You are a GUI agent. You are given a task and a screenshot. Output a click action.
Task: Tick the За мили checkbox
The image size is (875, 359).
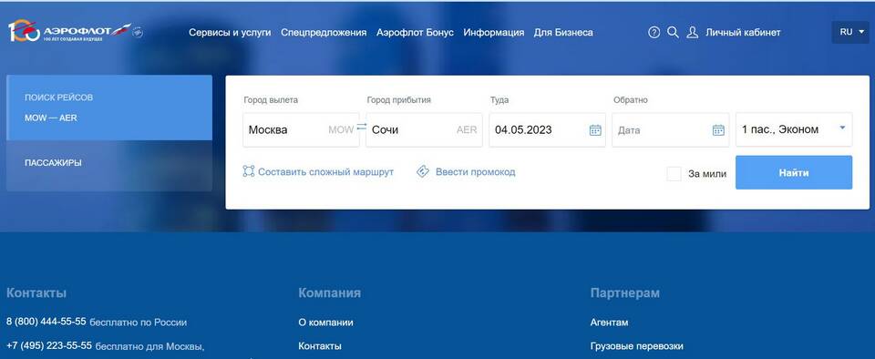[x=674, y=173]
